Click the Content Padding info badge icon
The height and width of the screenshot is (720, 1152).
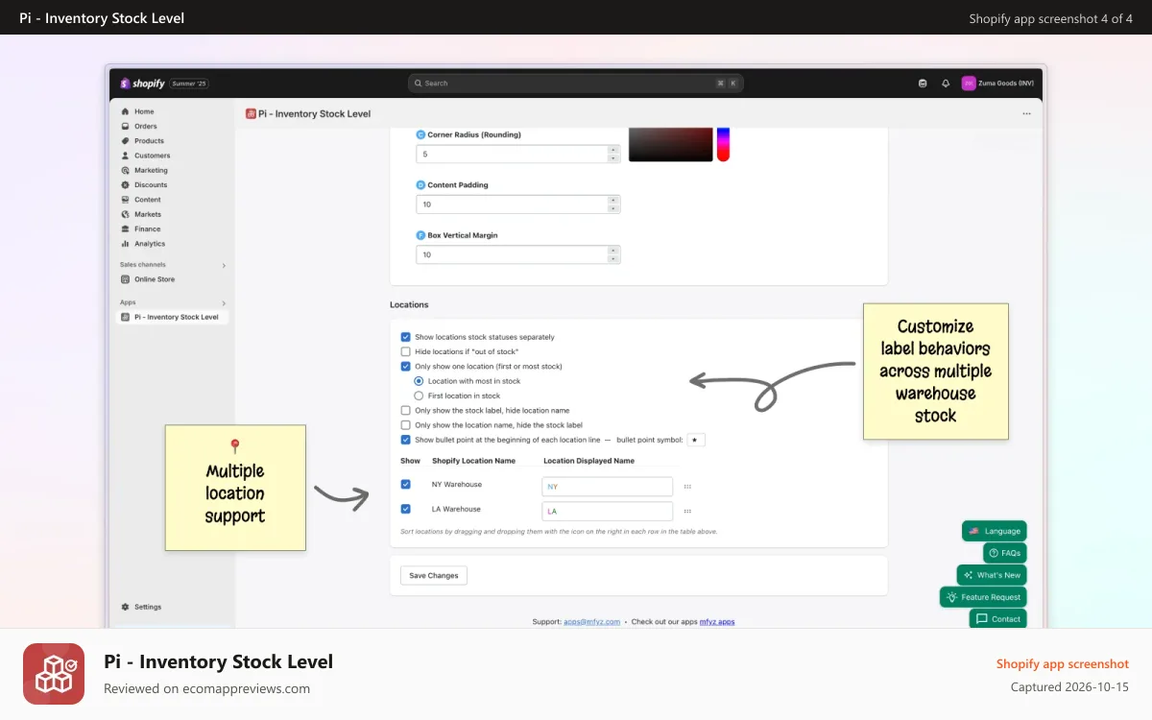click(420, 184)
